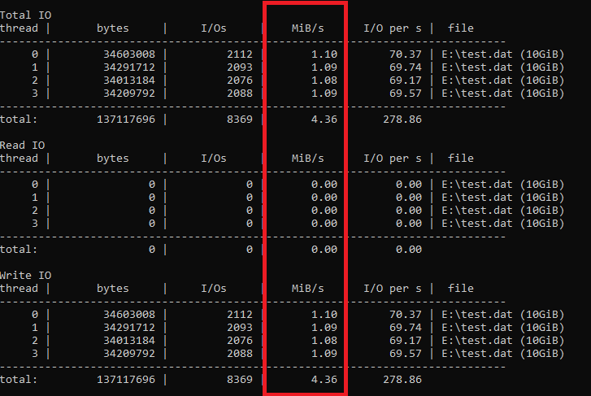Screen dimensions: 591x396
Task: Click total I/Os 8369 in Total IO section
Action: click(240, 120)
